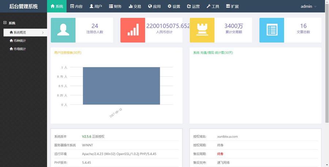
Task: Select the 应用 tab
Action: point(154,6)
